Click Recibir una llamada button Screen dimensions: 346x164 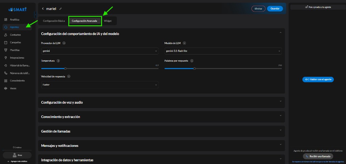(318, 156)
